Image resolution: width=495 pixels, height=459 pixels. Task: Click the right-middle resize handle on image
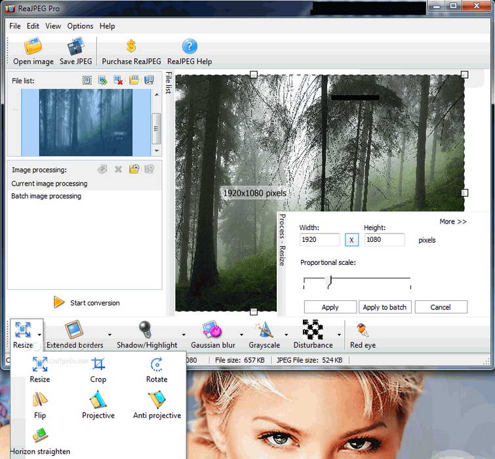click(464, 193)
